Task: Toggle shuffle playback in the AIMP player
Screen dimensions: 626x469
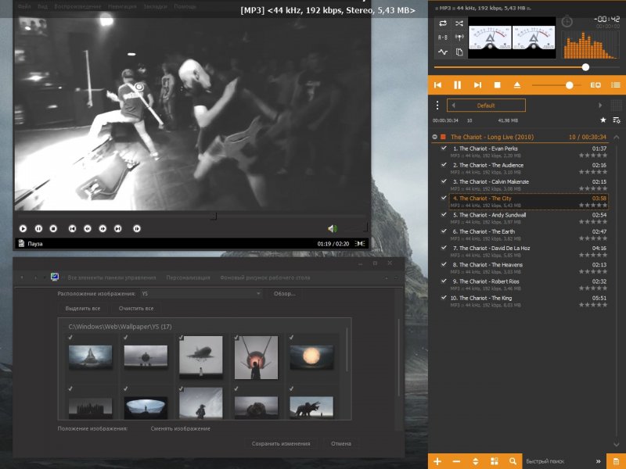Action: [459, 23]
